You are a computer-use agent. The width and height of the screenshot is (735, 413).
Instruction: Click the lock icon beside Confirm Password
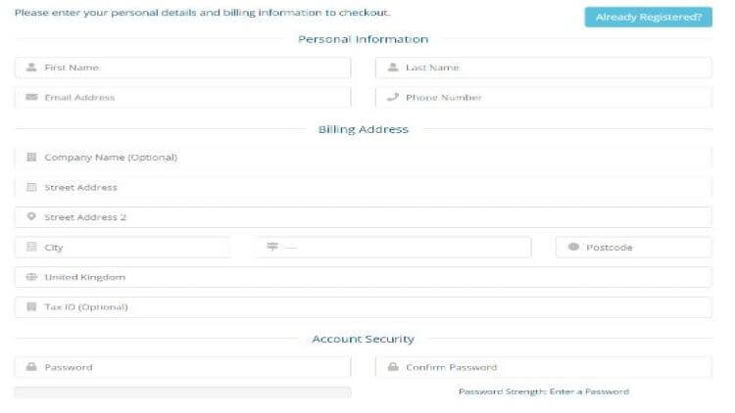click(x=393, y=367)
